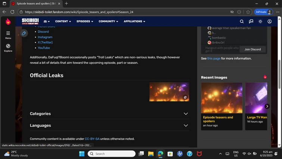
Task: Toggle the light/dark theme sun icon
Action: pyautogui.click(x=260, y=21)
